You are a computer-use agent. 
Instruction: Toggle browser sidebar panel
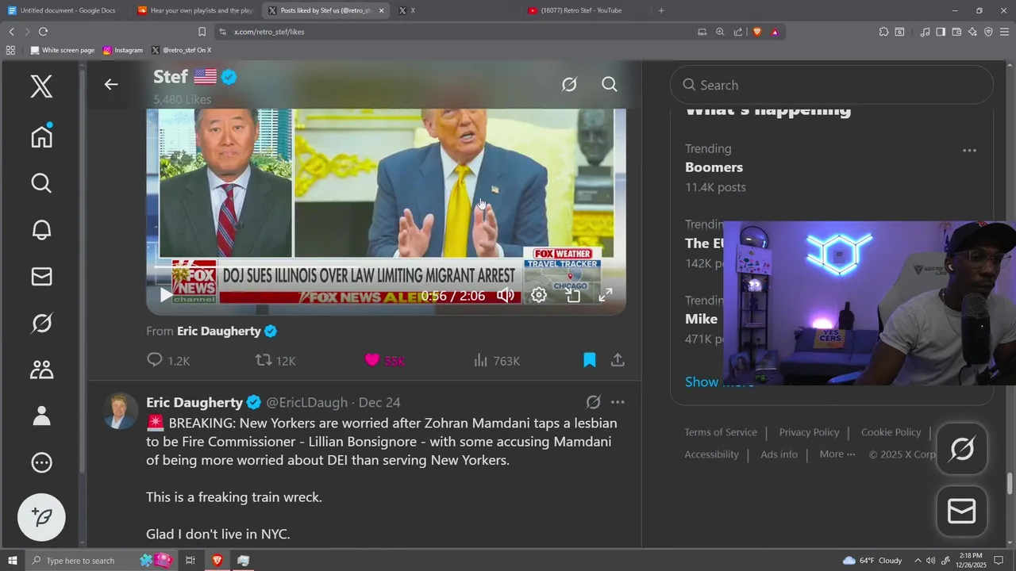(x=941, y=32)
